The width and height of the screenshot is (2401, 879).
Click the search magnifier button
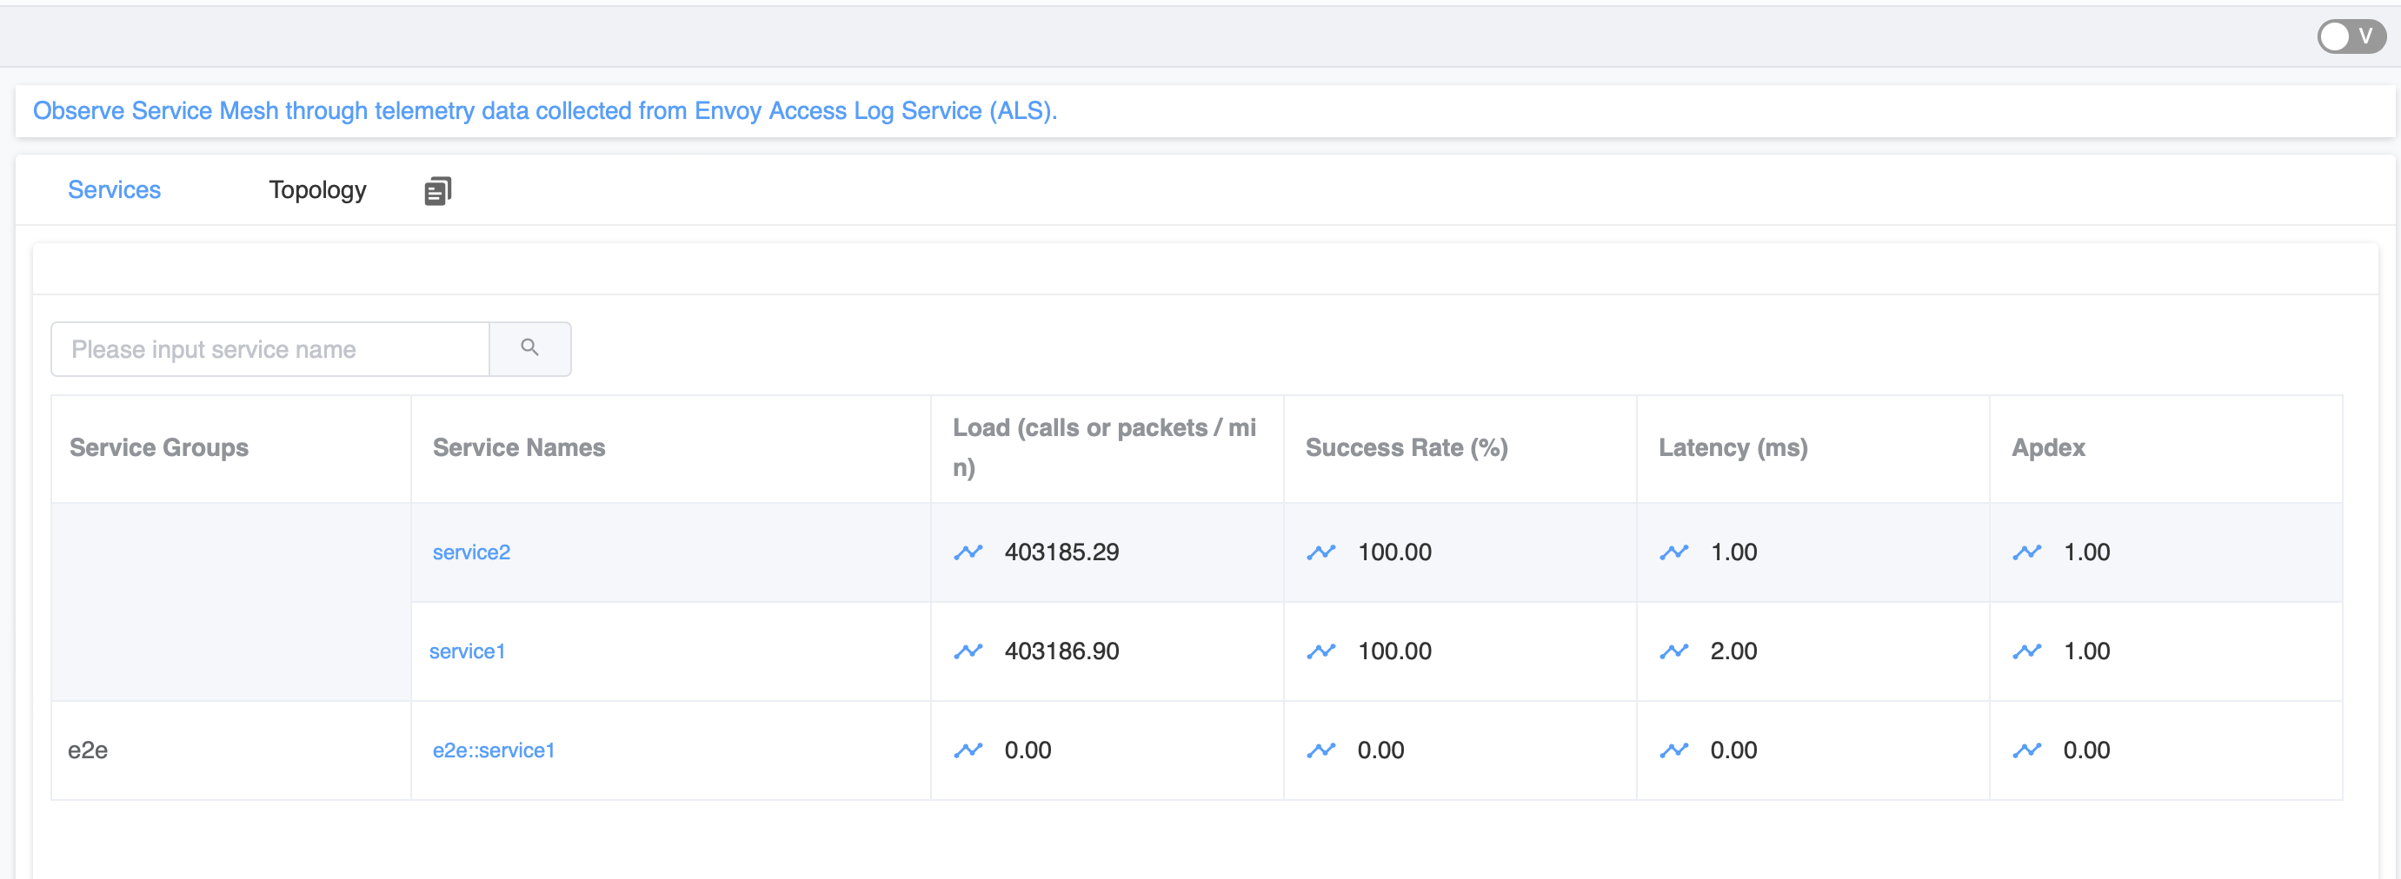(529, 348)
